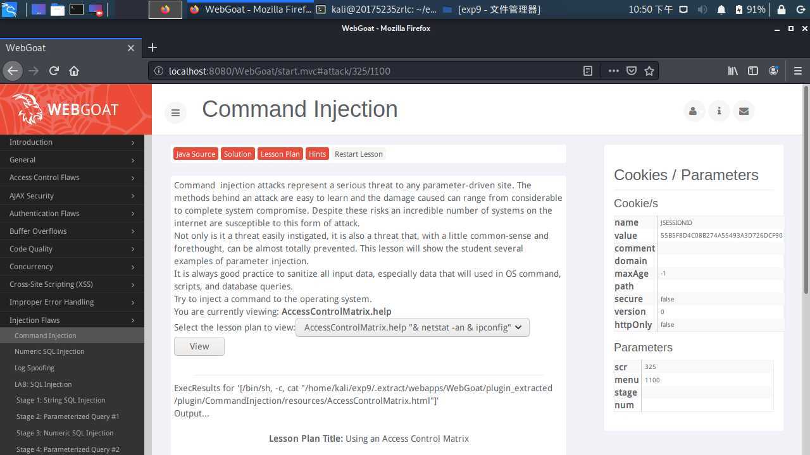810x455 pixels.
Task: Click the volume speaker icon
Action: [702, 9]
